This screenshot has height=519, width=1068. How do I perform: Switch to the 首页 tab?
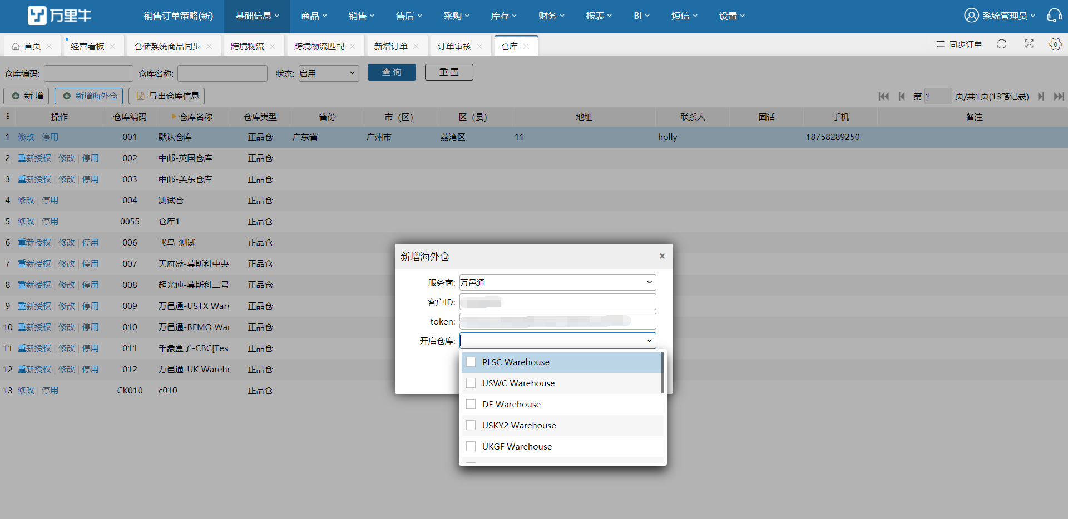[x=32, y=46]
